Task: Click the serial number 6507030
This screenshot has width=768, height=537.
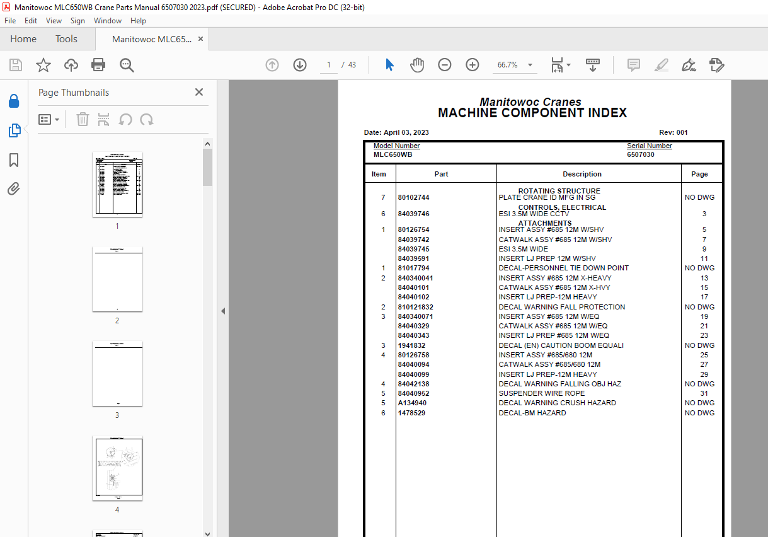Action: coord(640,154)
